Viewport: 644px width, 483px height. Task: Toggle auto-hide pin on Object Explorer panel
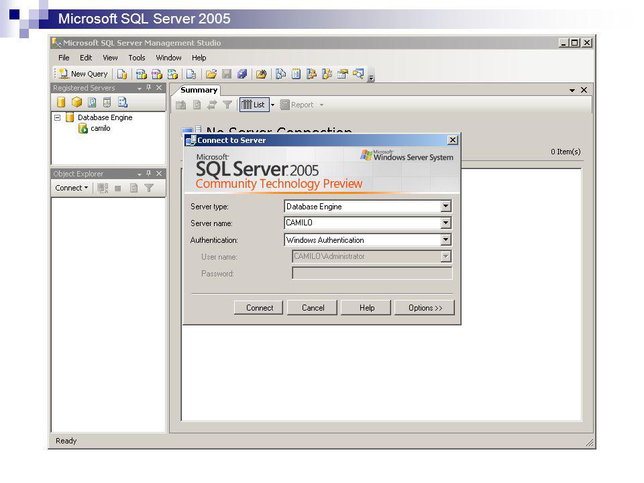click(x=149, y=173)
